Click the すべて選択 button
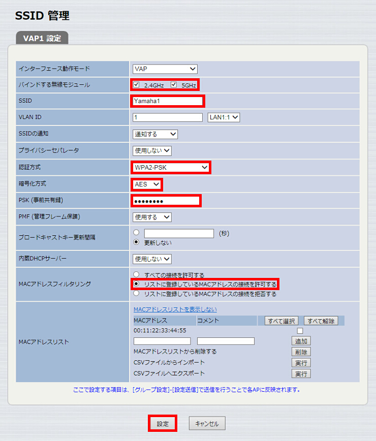Image resolution: width=376 pixels, height=441 pixels. (281, 321)
